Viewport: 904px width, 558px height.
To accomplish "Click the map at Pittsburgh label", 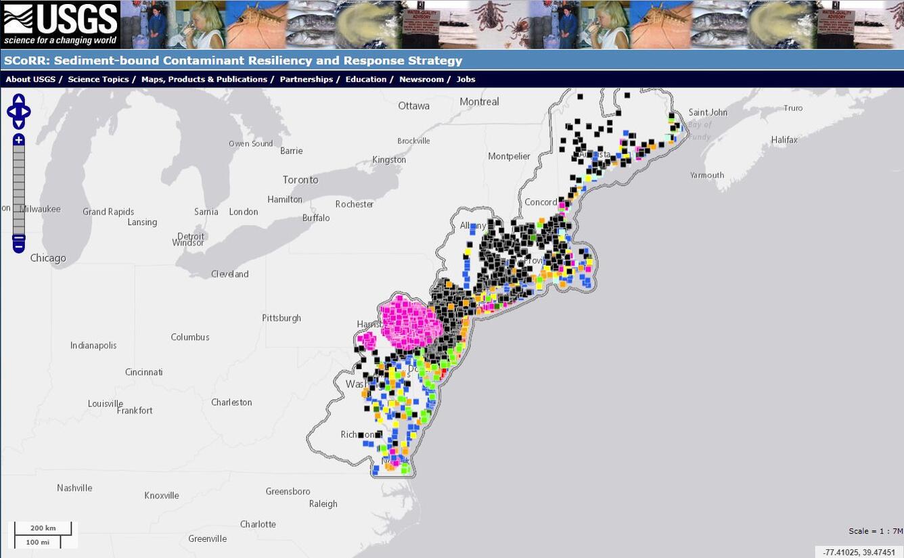I will [x=281, y=318].
